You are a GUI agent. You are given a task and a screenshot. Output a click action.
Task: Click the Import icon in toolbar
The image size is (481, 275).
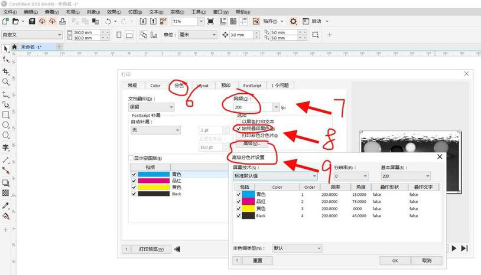(143, 21)
